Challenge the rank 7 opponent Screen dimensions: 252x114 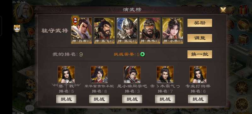tap(165, 99)
